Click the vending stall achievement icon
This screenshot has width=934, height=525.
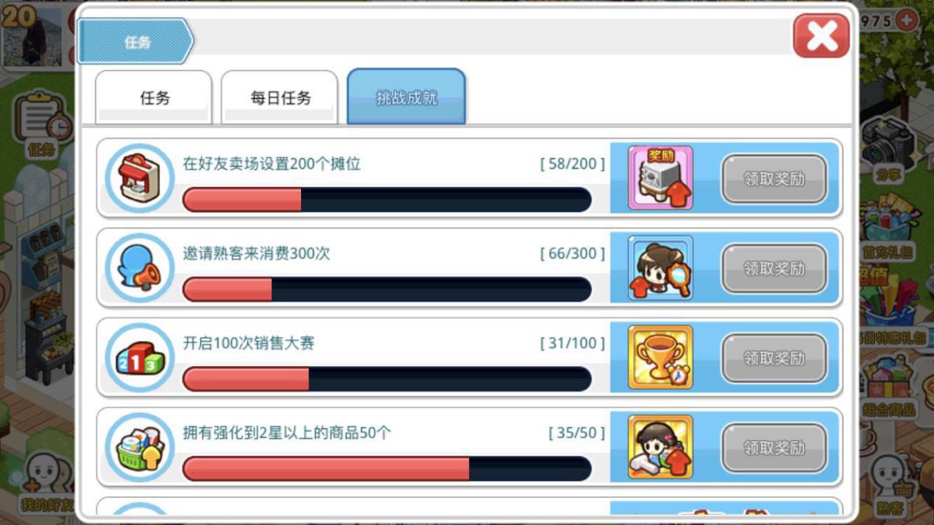[140, 178]
